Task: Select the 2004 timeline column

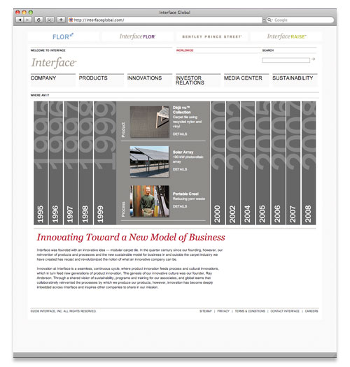Action: [248, 163]
